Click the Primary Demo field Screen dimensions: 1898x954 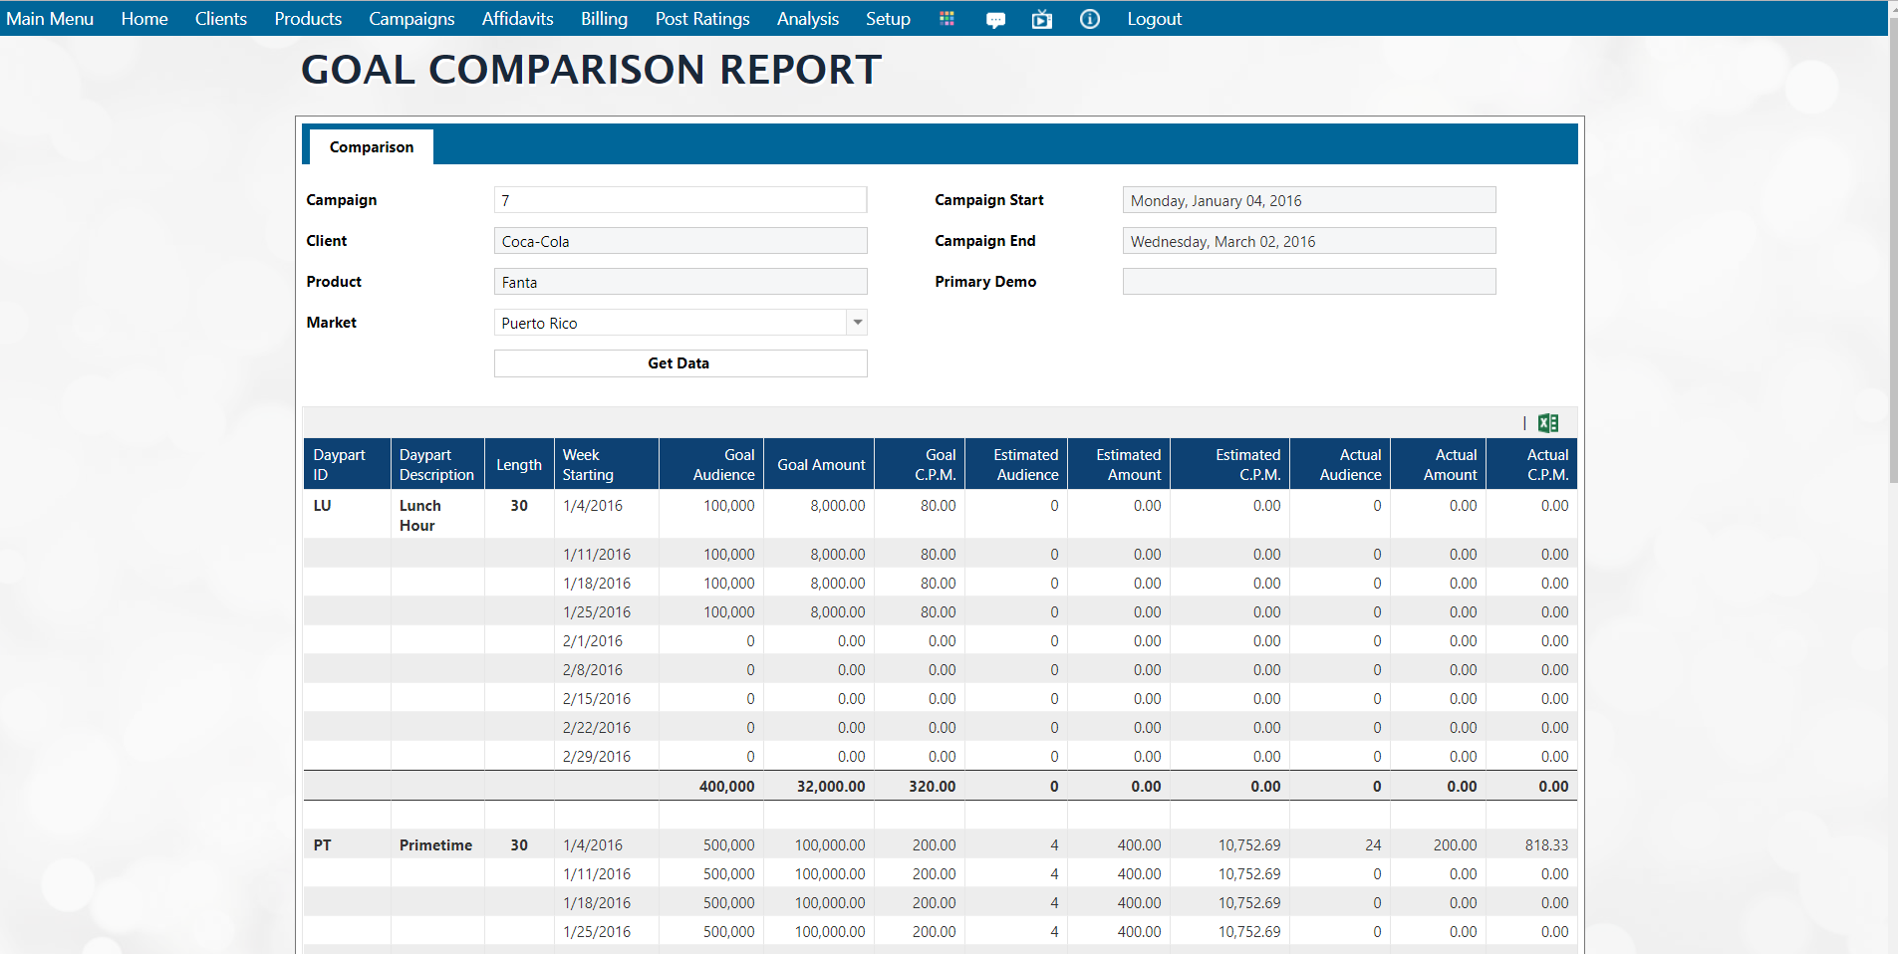pos(1308,282)
